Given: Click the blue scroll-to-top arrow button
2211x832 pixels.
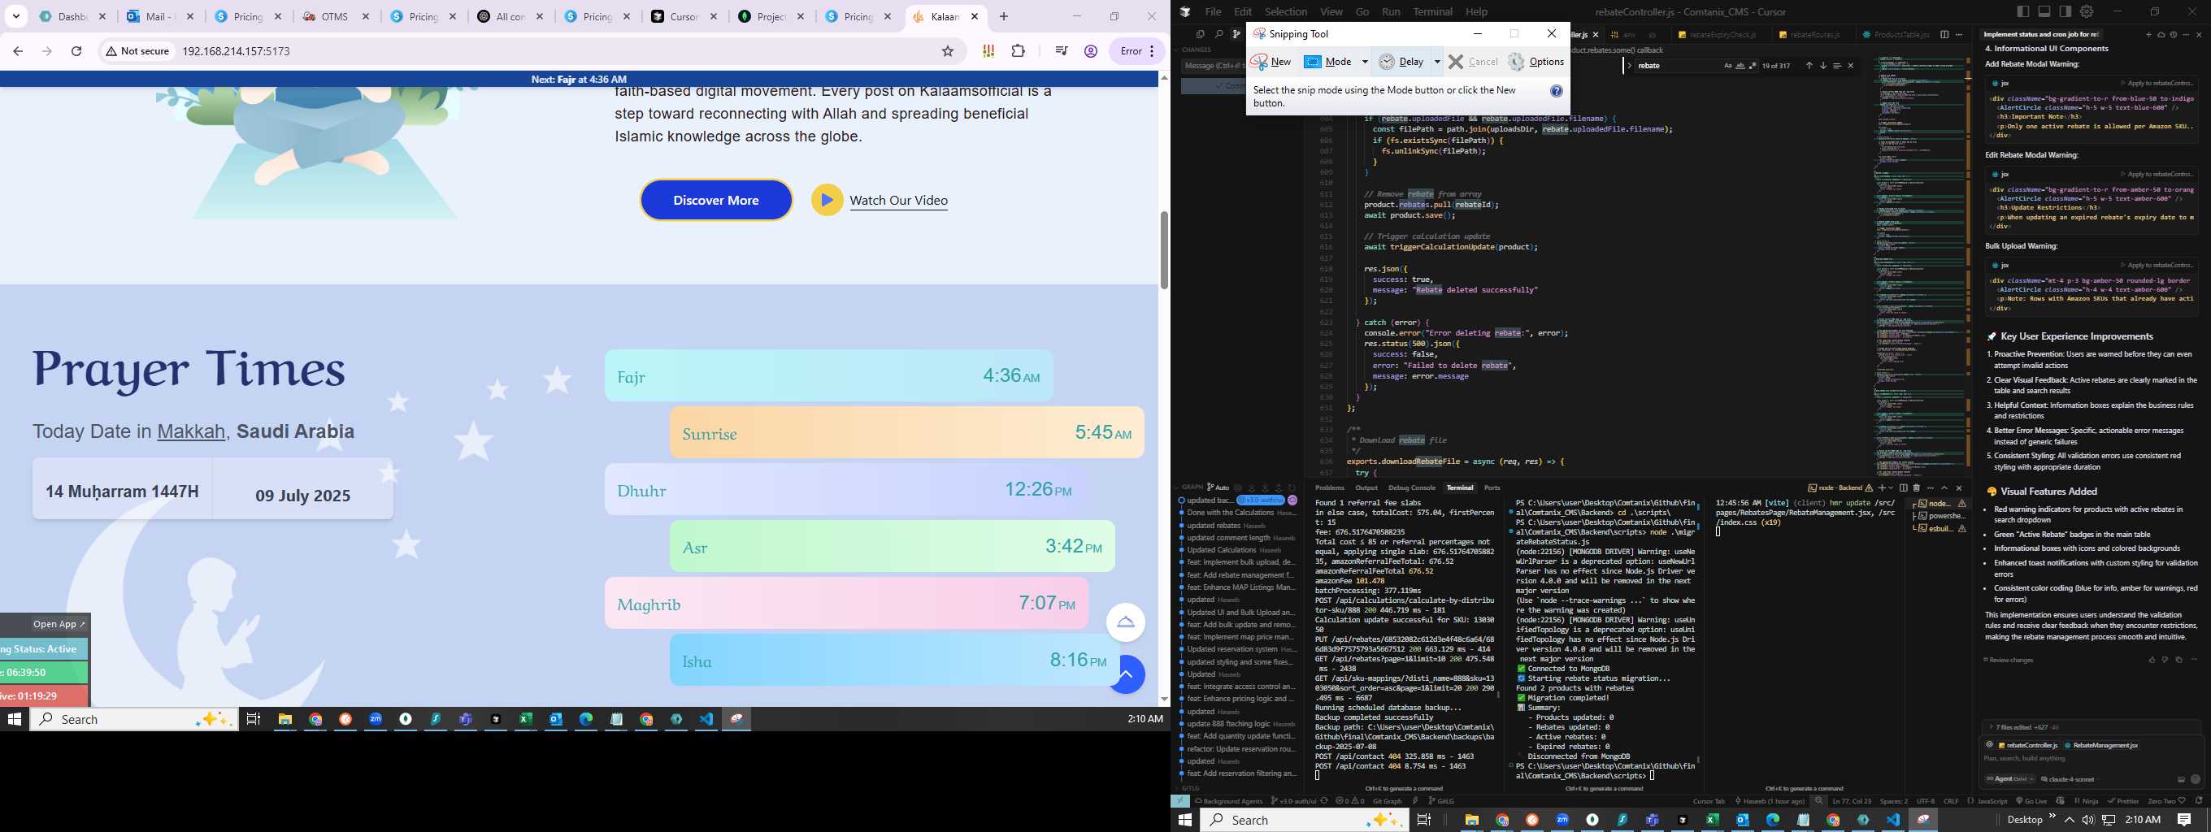Looking at the screenshot, I should [1127, 675].
